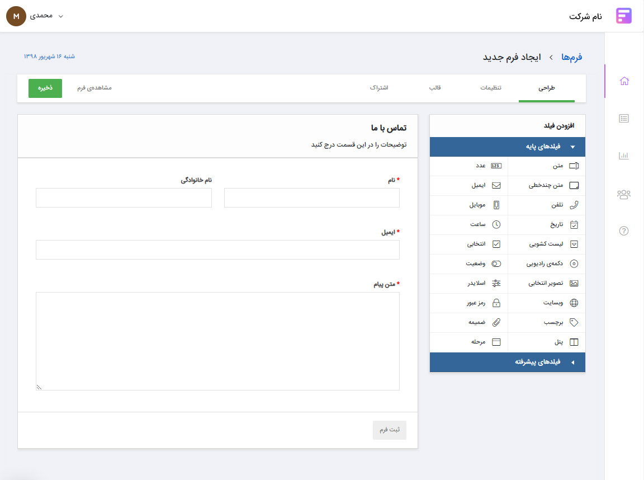Add an انتخابی checkbox field icon
Screen dimensions: 644x480
496,244
